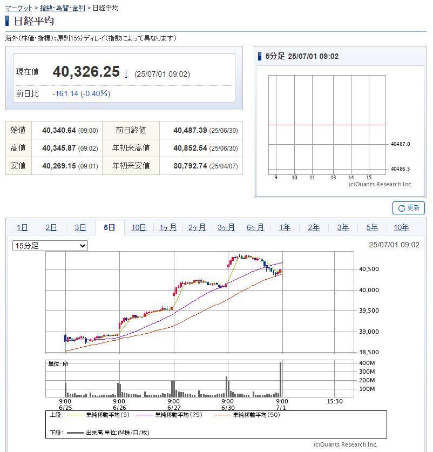
Task: Select the active 5日 tab
Action: pyautogui.click(x=110, y=227)
